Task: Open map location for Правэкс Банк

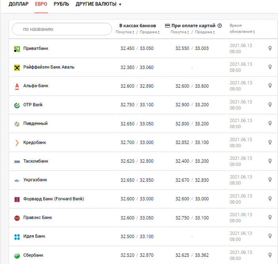Action: point(270,218)
